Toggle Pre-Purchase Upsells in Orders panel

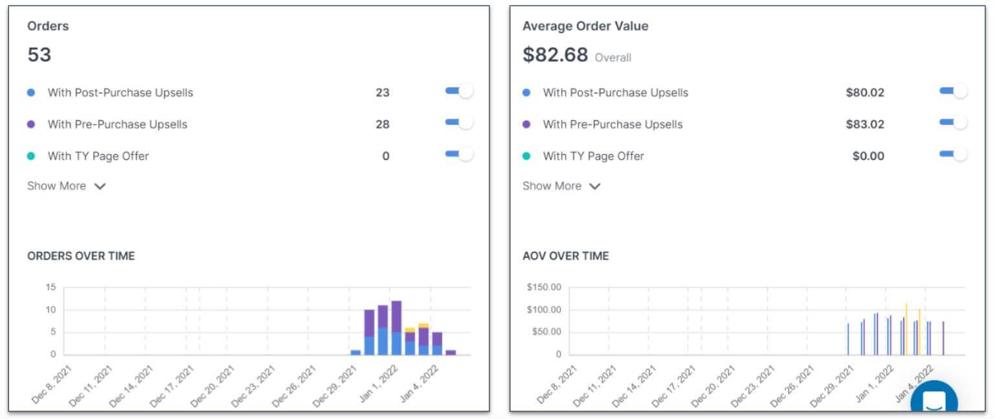pyautogui.click(x=459, y=123)
